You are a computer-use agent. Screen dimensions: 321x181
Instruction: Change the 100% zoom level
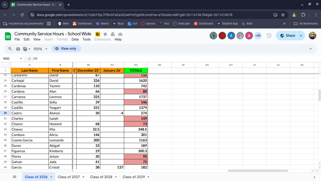click(40, 49)
